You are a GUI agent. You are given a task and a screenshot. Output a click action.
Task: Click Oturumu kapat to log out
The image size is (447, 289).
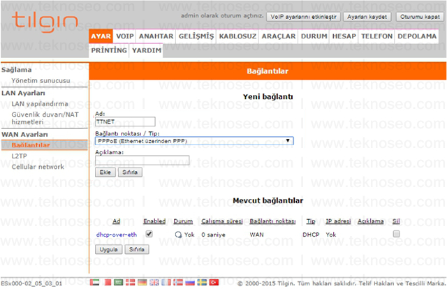[420, 17]
